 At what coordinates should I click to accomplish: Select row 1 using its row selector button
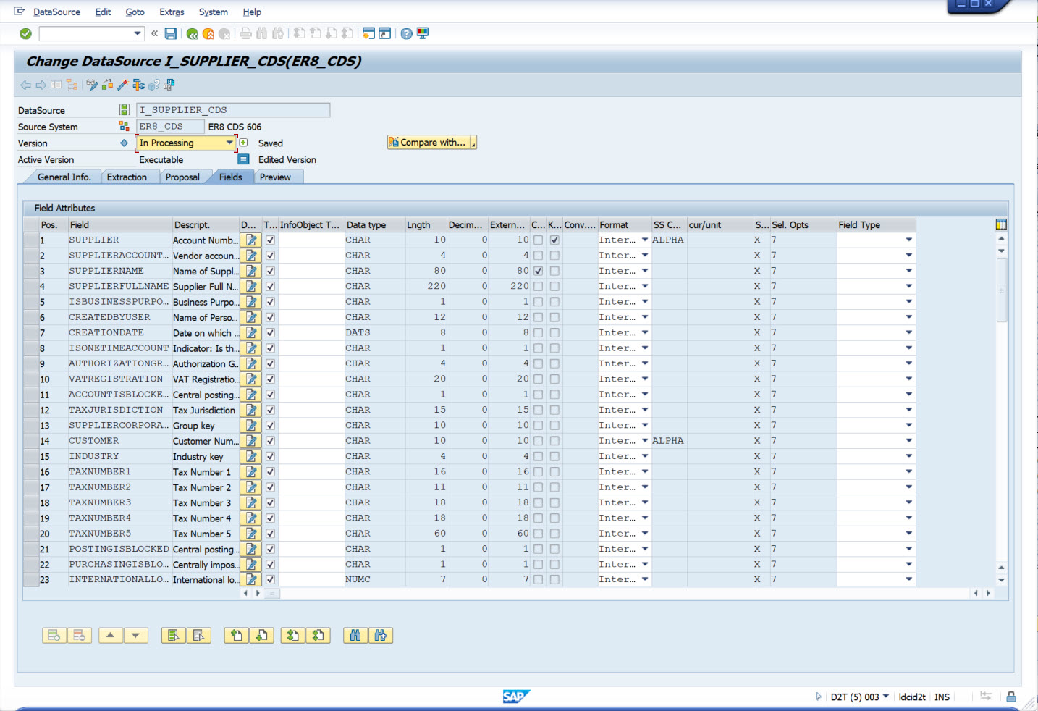[x=30, y=240]
